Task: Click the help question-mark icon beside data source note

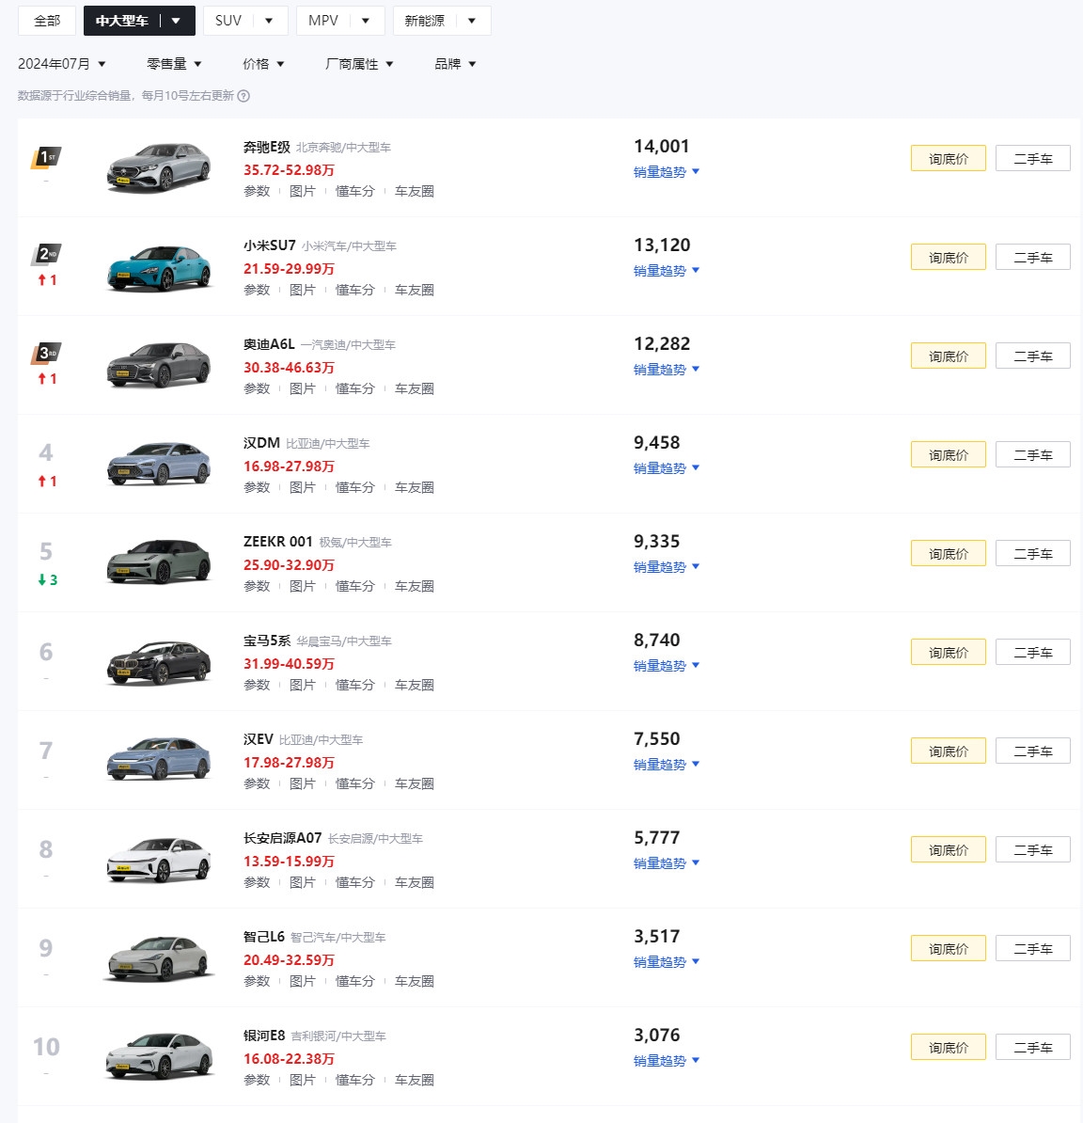Action: pyautogui.click(x=243, y=96)
